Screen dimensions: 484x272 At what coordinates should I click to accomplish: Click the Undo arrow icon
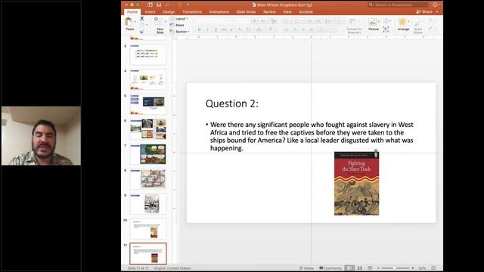click(x=167, y=5)
